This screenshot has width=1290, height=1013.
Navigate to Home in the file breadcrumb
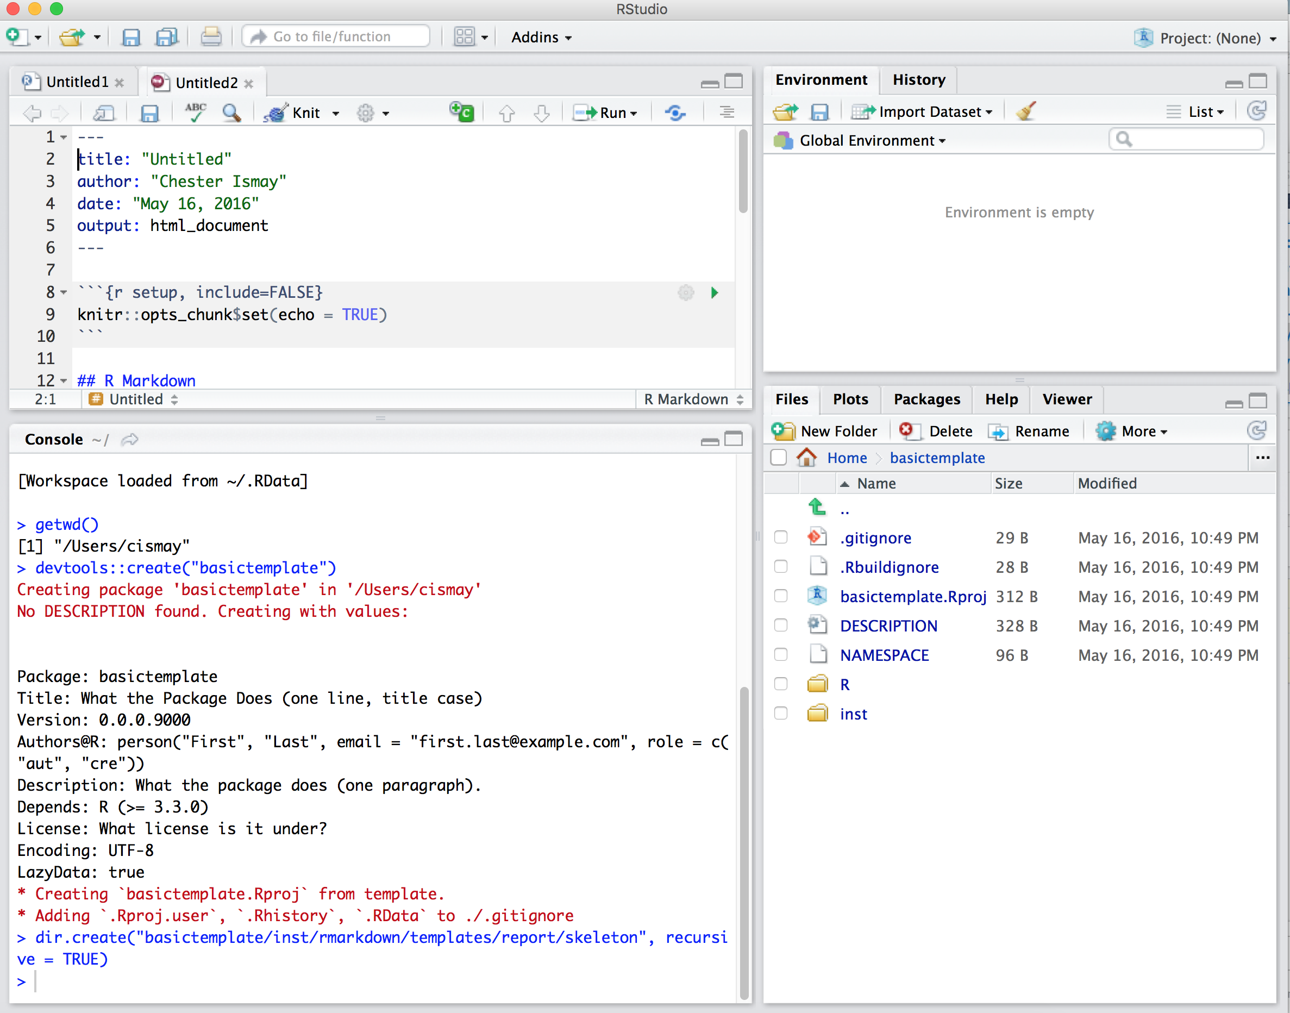click(x=847, y=458)
